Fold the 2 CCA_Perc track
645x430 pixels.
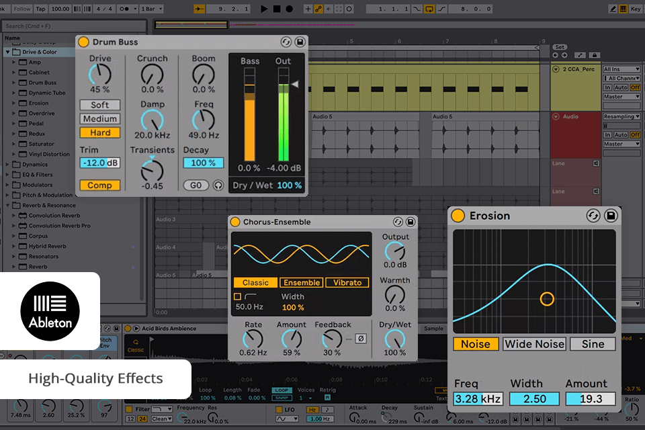click(x=556, y=69)
